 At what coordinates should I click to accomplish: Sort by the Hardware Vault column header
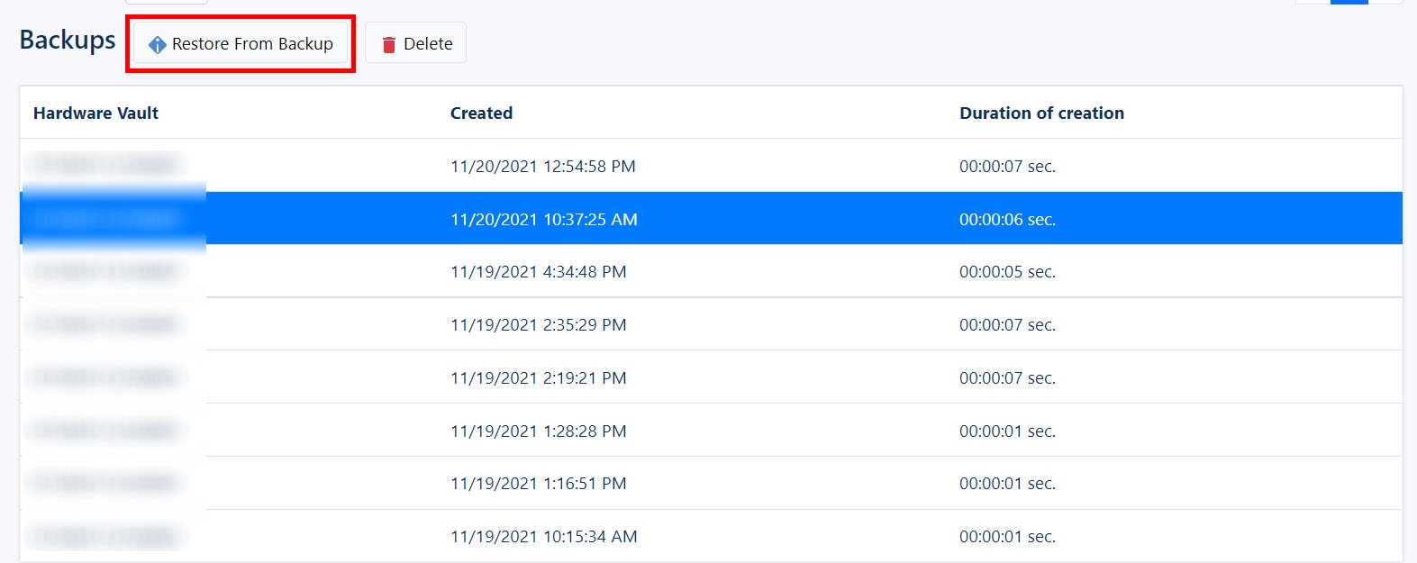pyautogui.click(x=95, y=114)
